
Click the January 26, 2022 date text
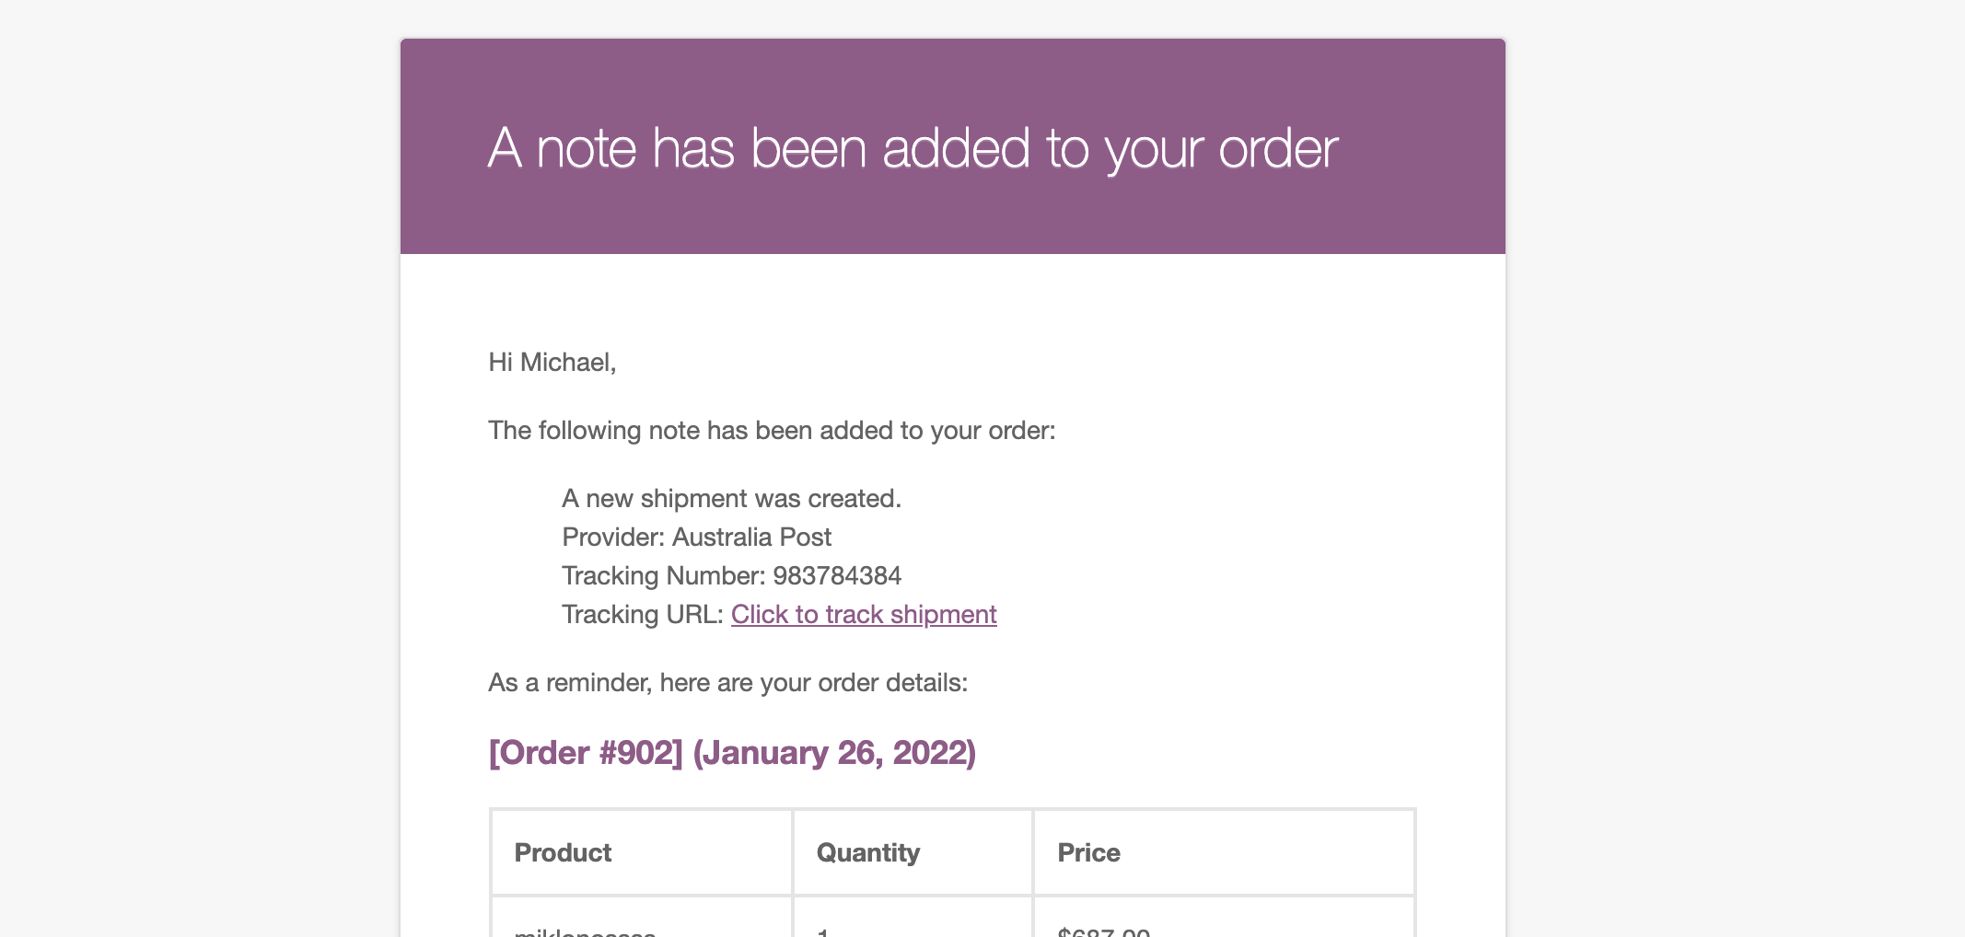point(834,752)
